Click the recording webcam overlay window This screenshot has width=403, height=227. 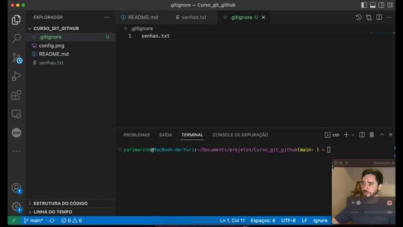(363, 192)
